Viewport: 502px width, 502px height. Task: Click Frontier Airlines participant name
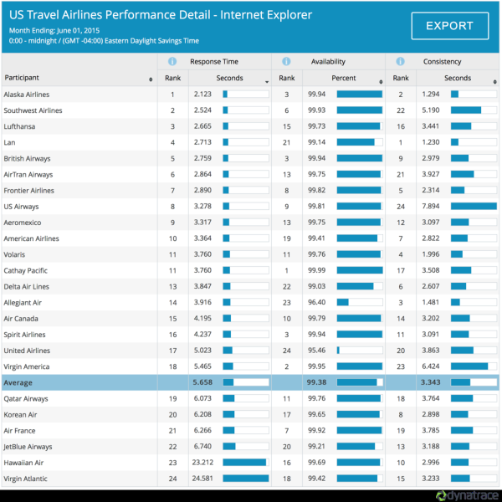click(x=28, y=191)
